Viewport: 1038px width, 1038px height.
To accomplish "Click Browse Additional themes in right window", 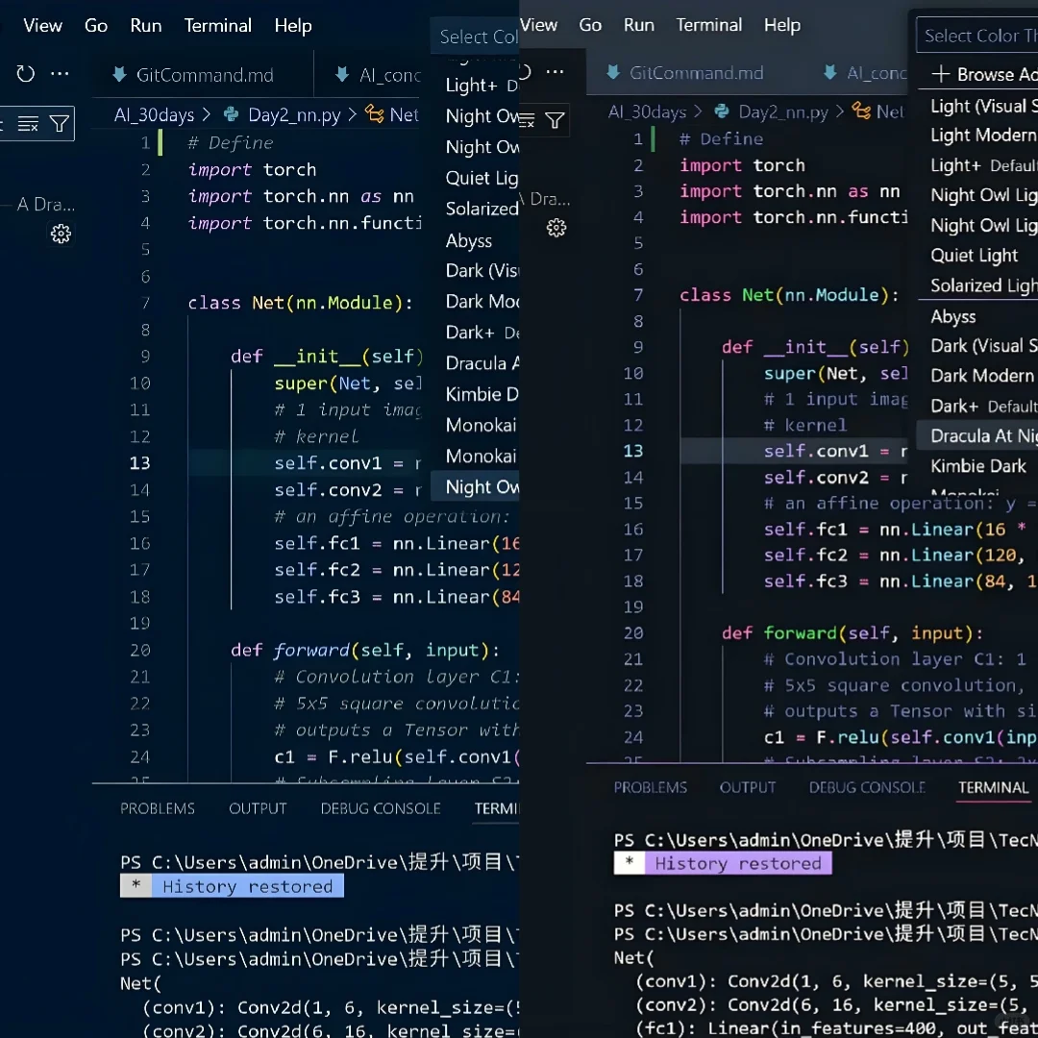I will point(977,74).
